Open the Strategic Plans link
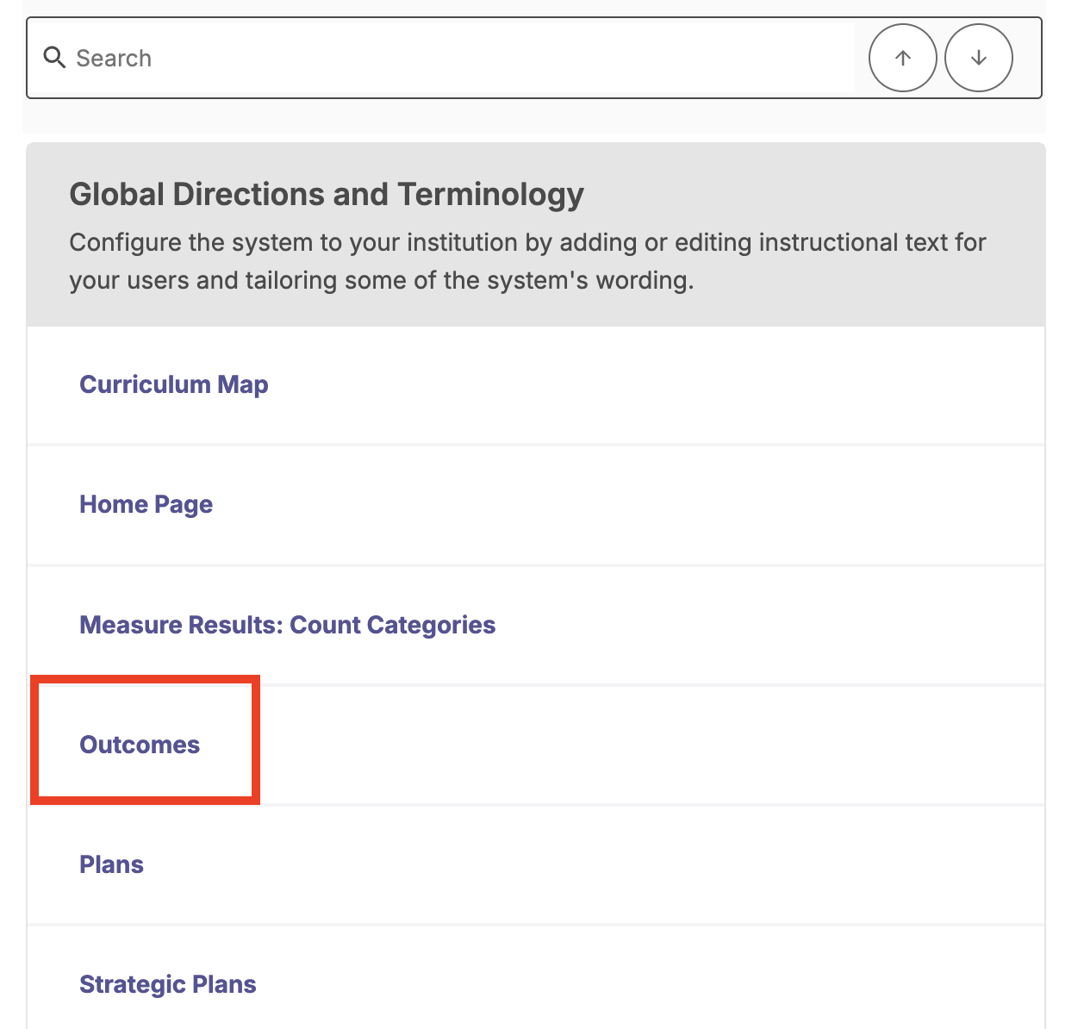 click(x=168, y=984)
